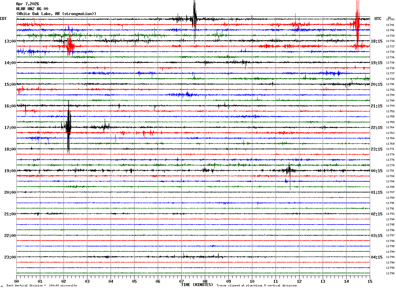Click the 23:15 UTC row label

tap(376, 149)
